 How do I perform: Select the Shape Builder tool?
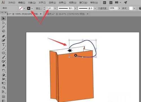(x=4, y=87)
